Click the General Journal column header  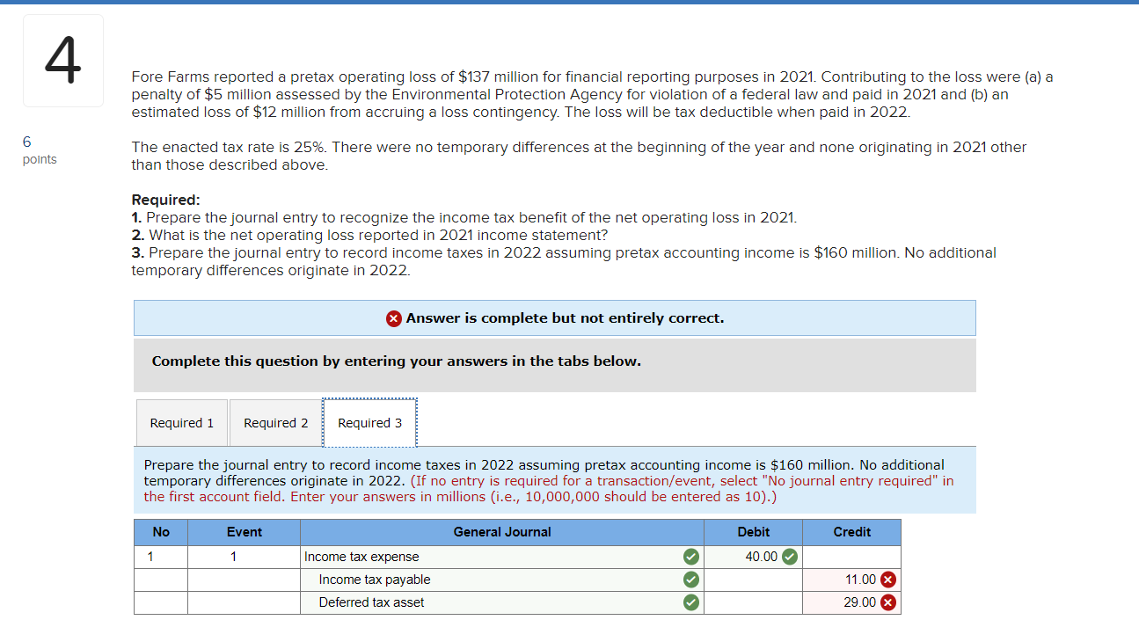[501, 532]
